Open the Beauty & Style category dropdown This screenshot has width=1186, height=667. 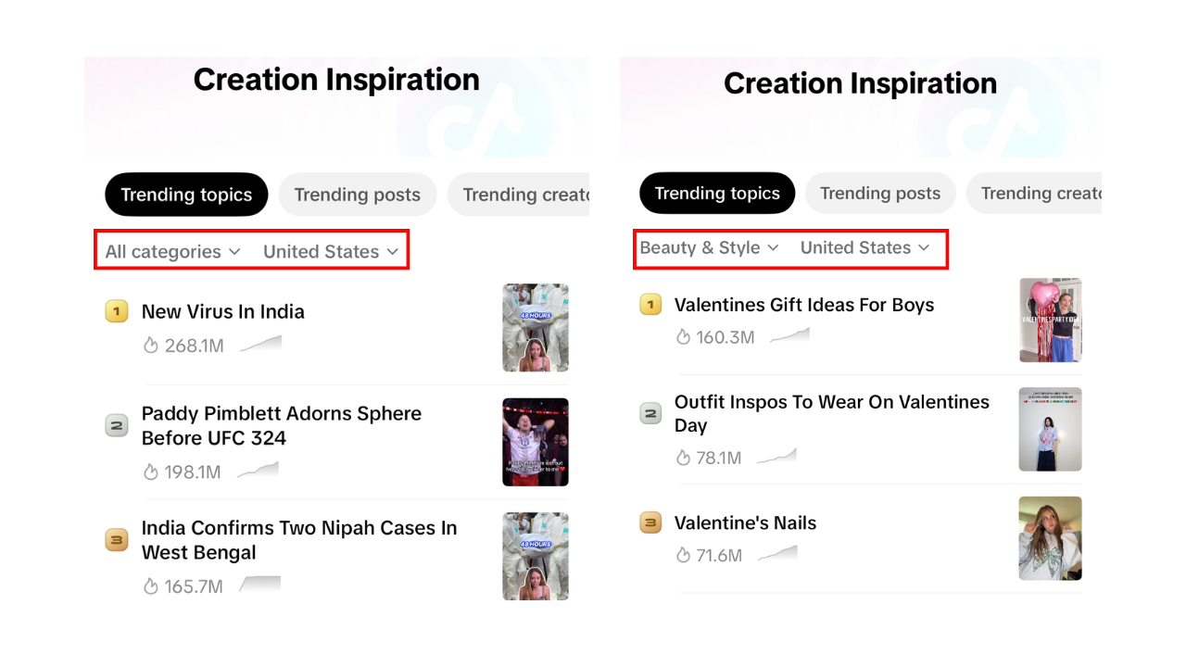click(x=709, y=248)
